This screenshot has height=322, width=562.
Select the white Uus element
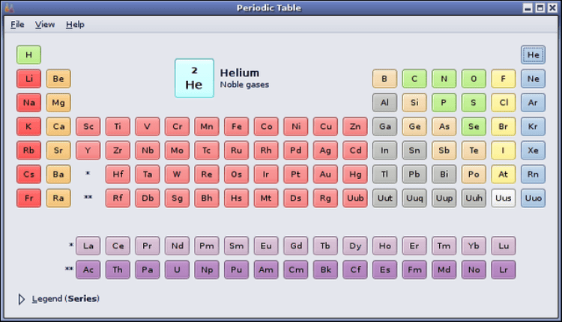[x=504, y=198]
